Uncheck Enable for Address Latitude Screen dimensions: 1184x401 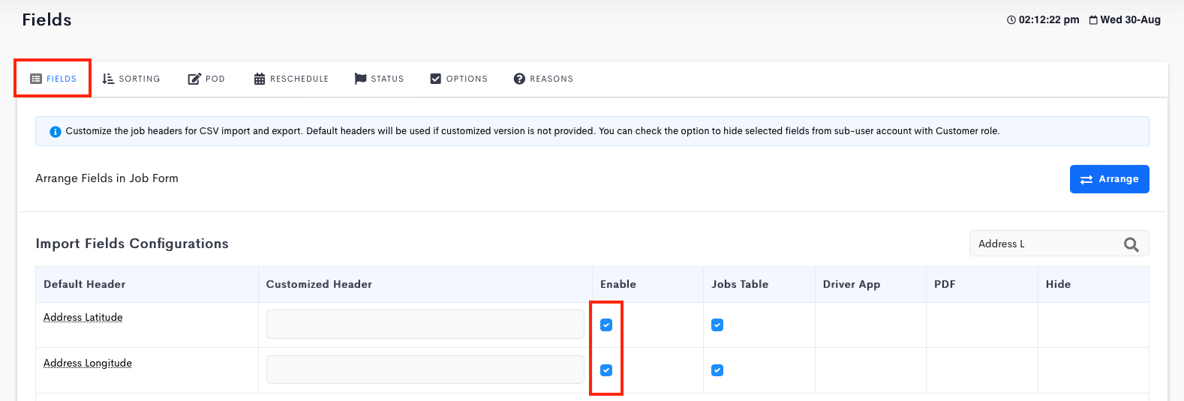pyautogui.click(x=606, y=325)
